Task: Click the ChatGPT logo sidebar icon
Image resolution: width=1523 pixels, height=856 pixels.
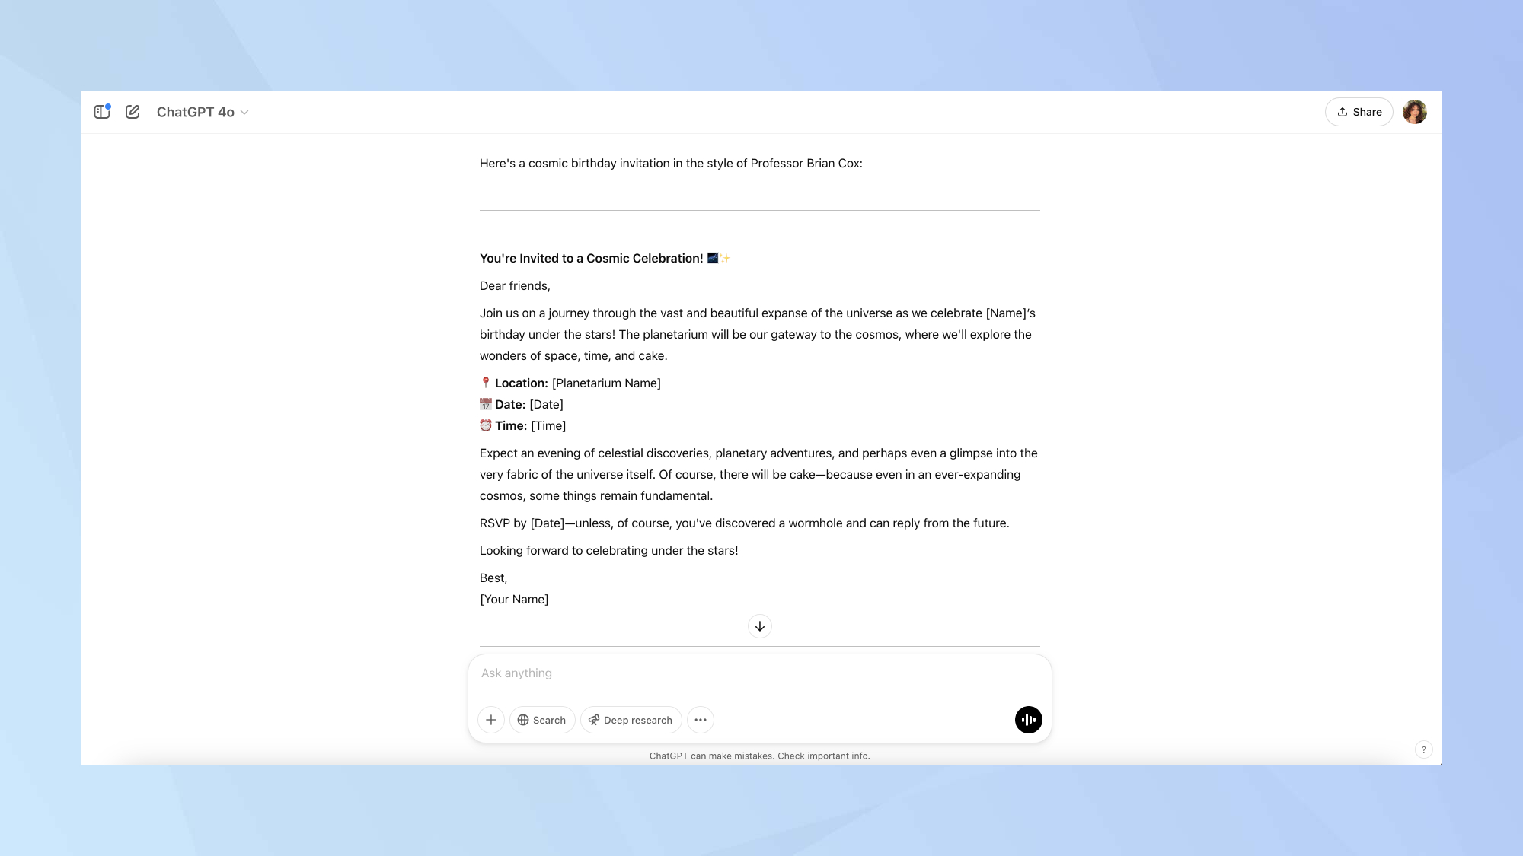Action: click(x=101, y=112)
